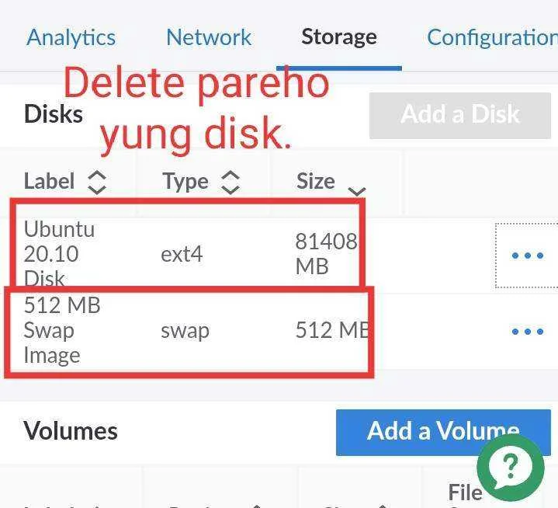Click the Label column header text

50,181
